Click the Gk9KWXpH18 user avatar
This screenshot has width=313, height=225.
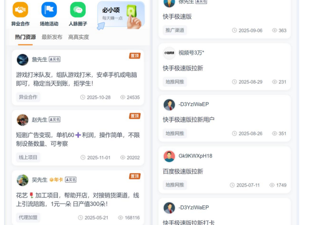pos(169,156)
